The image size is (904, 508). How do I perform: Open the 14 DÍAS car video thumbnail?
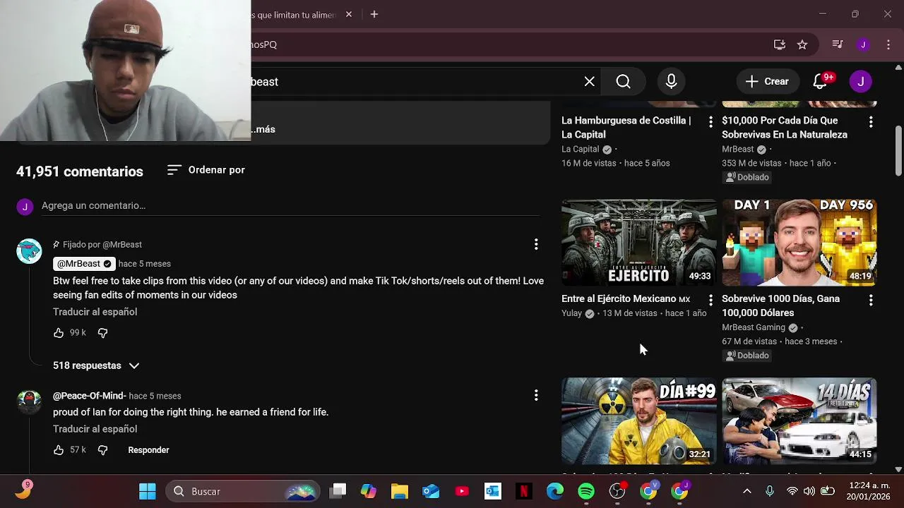[x=799, y=421]
